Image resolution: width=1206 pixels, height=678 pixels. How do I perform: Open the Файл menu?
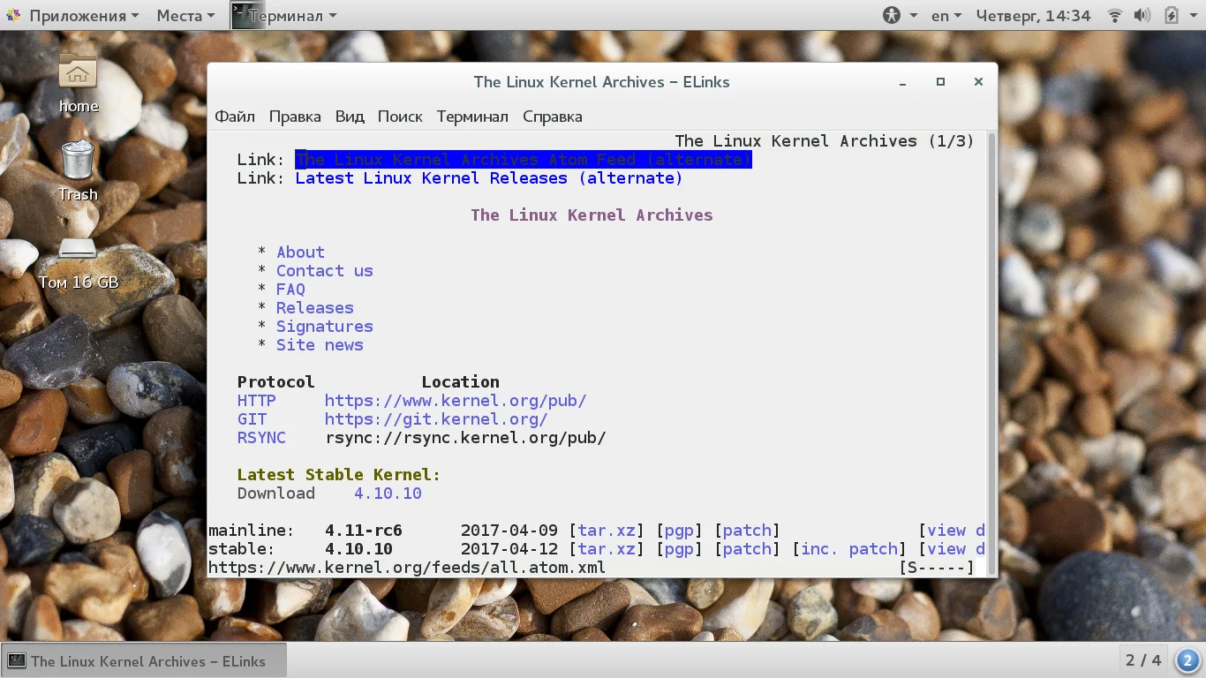click(235, 117)
